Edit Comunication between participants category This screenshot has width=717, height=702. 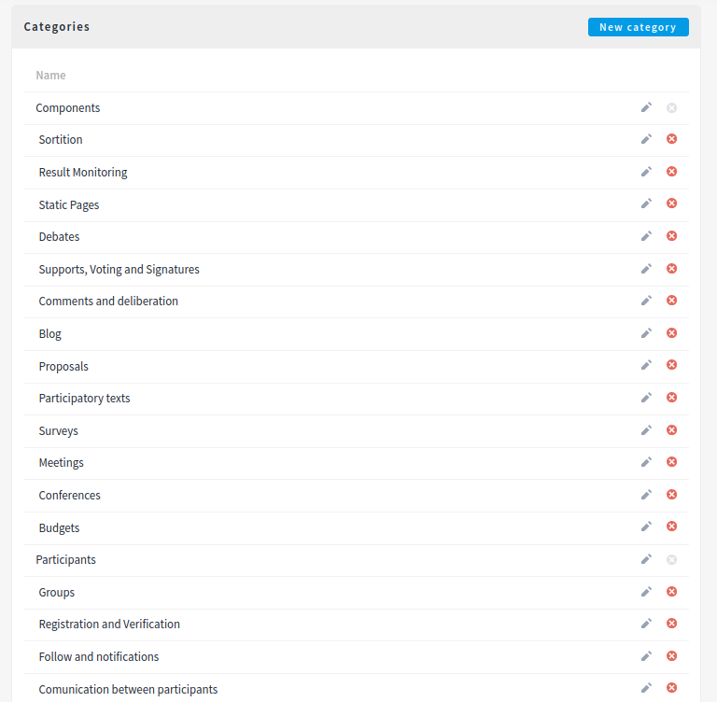[646, 688]
